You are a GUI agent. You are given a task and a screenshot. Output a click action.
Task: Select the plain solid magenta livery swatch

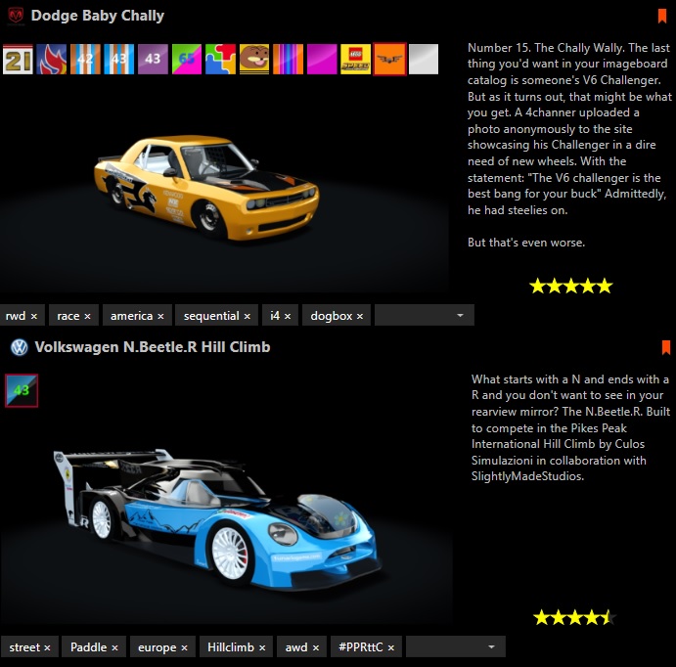point(322,60)
